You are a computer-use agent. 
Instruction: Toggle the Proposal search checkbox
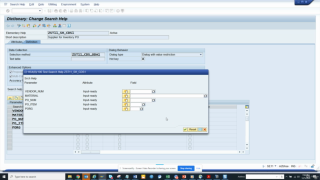point(10,72)
